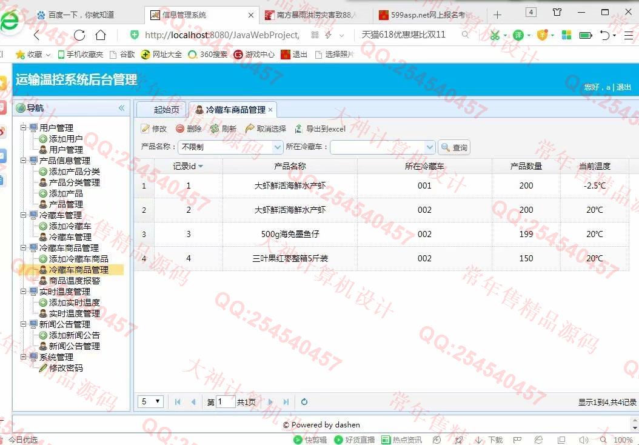Click the 修改 edit toolbar button
This screenshot has height=445, width=639.
(x=153, y=129)
